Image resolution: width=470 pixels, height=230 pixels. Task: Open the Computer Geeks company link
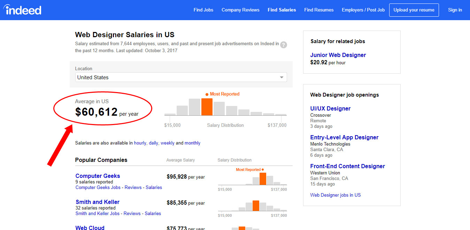click(98, 176)
